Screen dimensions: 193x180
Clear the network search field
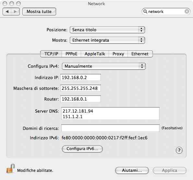pos(187,11)
